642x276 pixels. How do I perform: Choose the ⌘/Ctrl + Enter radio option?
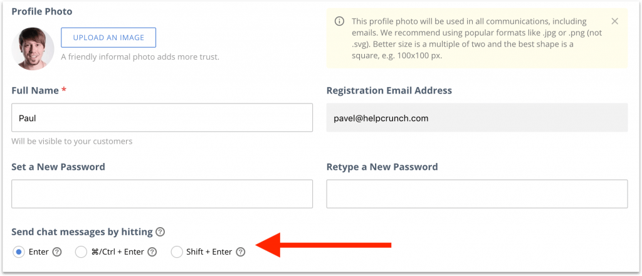pos(81,252)
